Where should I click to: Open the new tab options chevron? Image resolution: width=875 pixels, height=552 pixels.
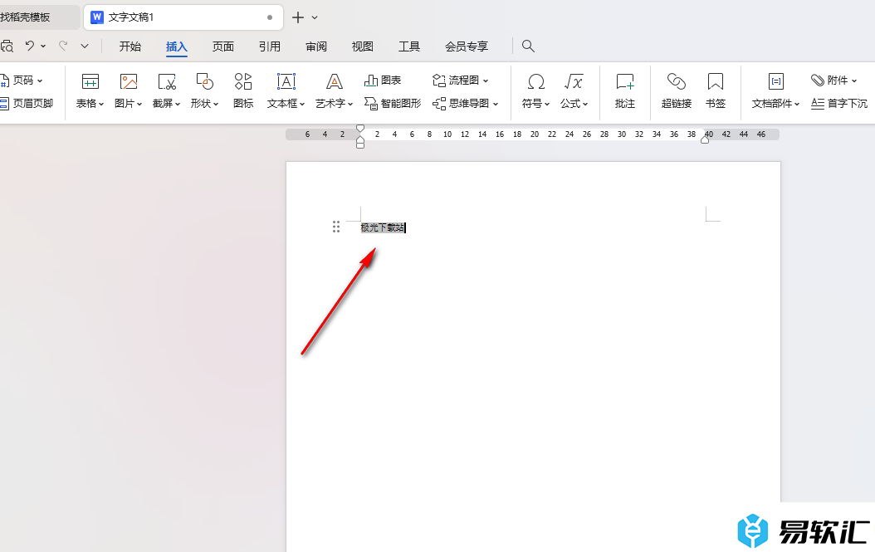pyautogui.click(x=315, y=18)
